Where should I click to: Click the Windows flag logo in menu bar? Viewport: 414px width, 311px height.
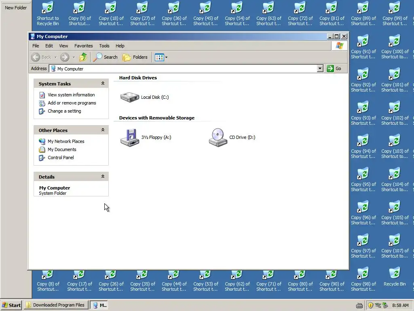[339, 46]
